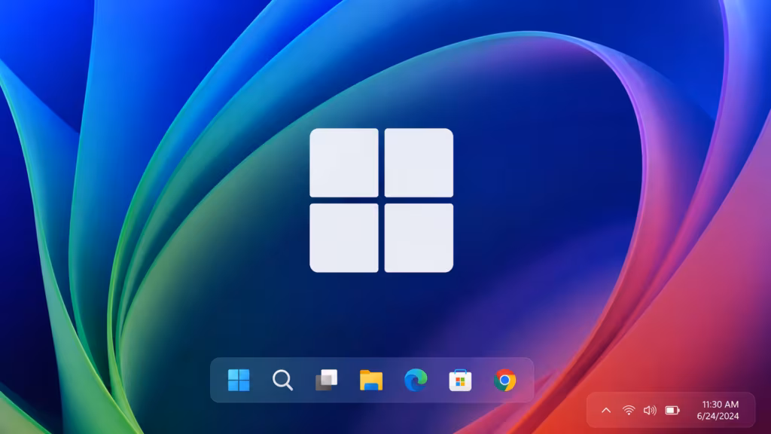Launch Google Chrome from taskbar
This screenshot has height=434, width=771.
pyautogui.click(x=504, y=380)
